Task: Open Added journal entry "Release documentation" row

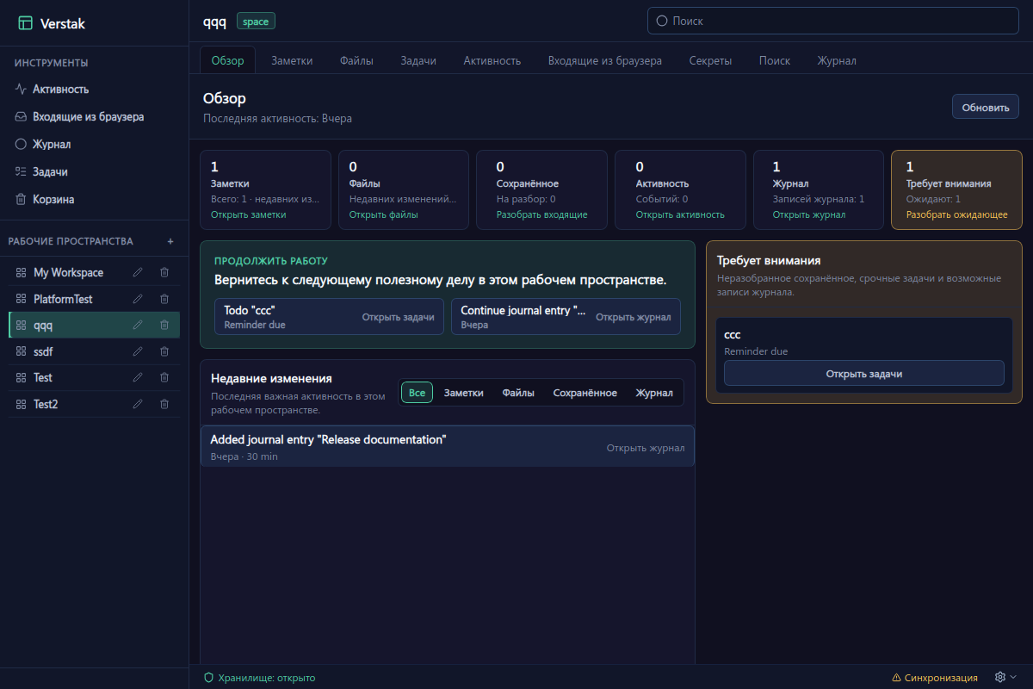Action: click(x=448, y=446)
